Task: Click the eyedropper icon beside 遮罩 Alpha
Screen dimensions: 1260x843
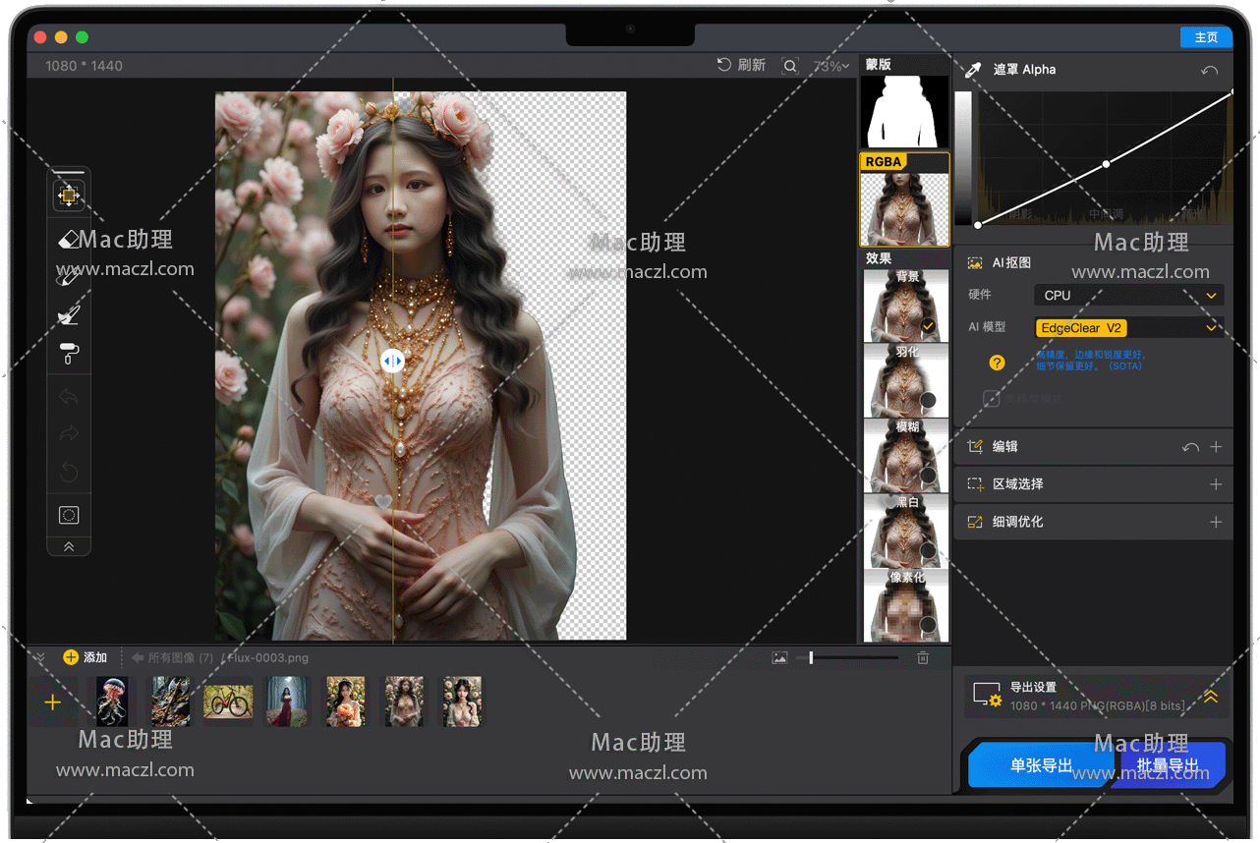Action: tap(973, 70)
